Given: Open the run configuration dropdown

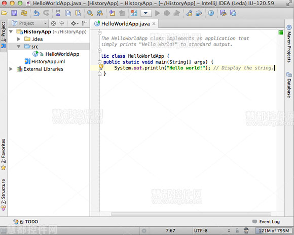Looking at the screenshot, I should [x=145, y=13].
